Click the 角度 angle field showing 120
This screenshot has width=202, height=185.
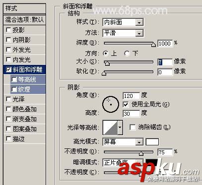[132, 96]
